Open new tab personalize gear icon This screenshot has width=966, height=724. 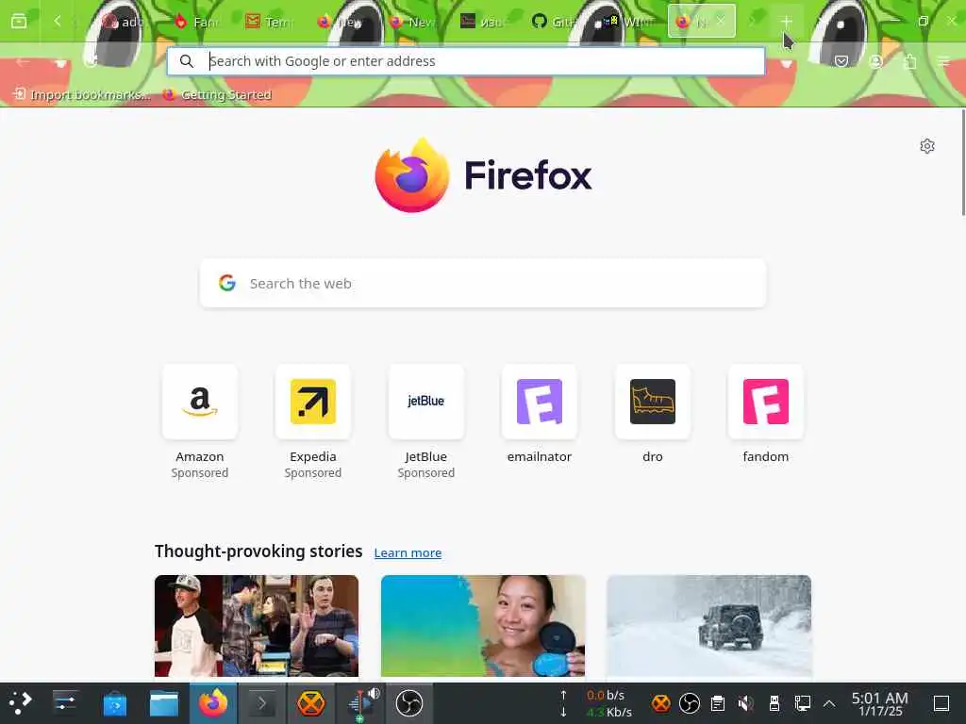(927, 146)
